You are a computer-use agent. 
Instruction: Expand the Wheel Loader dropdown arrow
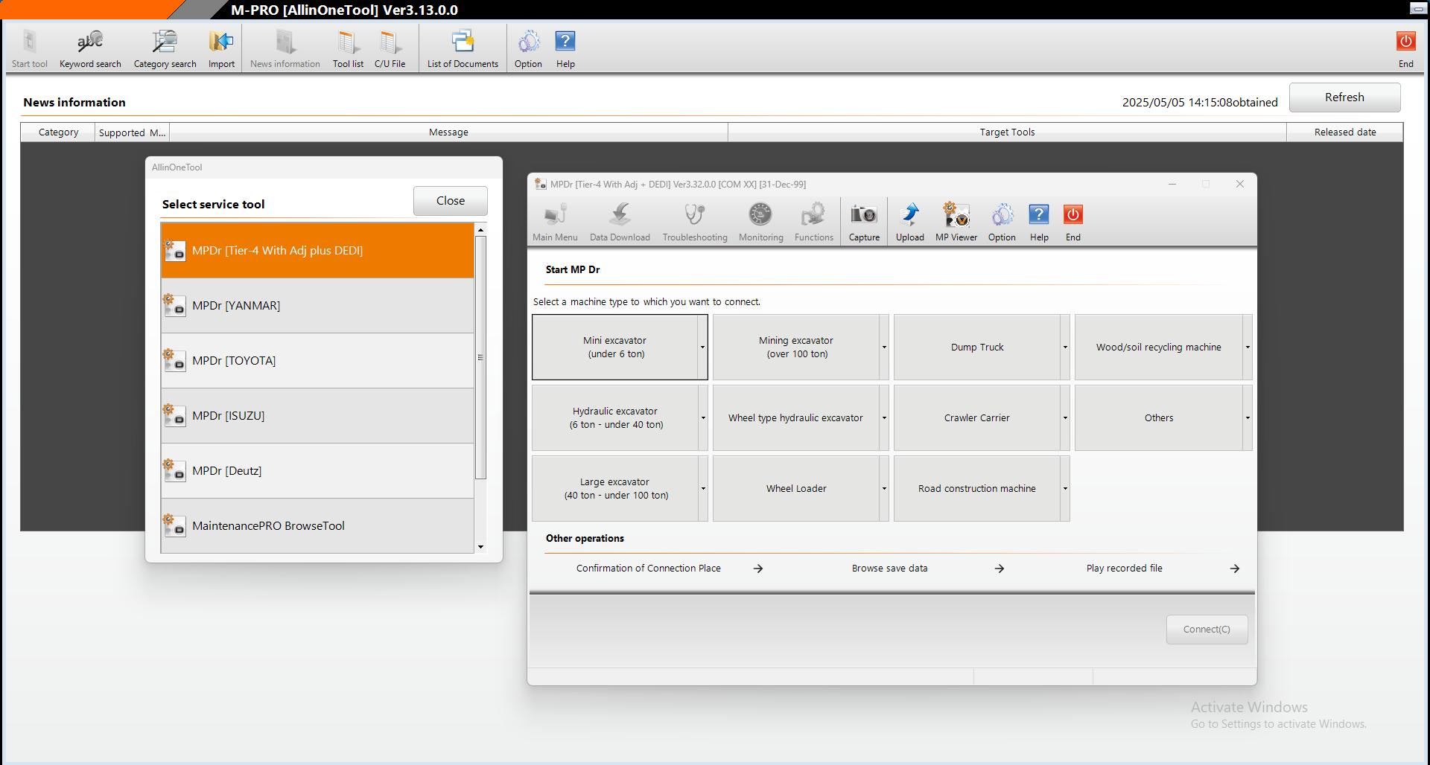884,489
